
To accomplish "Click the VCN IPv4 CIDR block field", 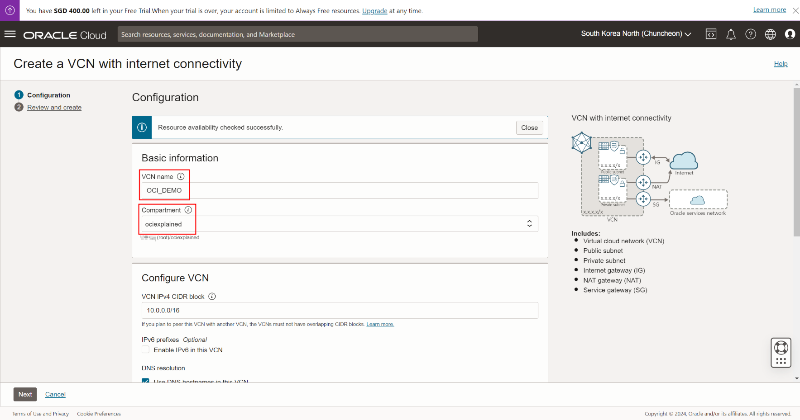I will click(x=340, y=310).
